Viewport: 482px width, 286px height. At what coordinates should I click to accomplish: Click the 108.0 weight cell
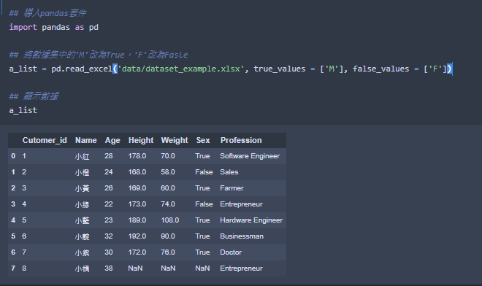point(170,220)
